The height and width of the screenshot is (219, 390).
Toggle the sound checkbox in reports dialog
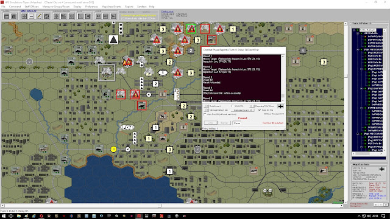233,106
